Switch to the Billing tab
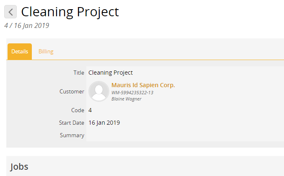This screenshot has height=176, width=284. click(46, 52)
